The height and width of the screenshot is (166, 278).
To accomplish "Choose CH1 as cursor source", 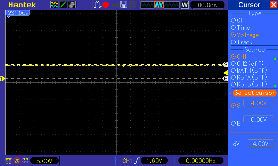I will click(239, 57).
